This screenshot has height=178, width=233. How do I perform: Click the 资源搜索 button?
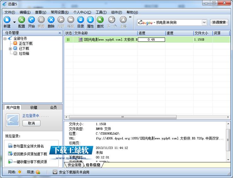219,22
